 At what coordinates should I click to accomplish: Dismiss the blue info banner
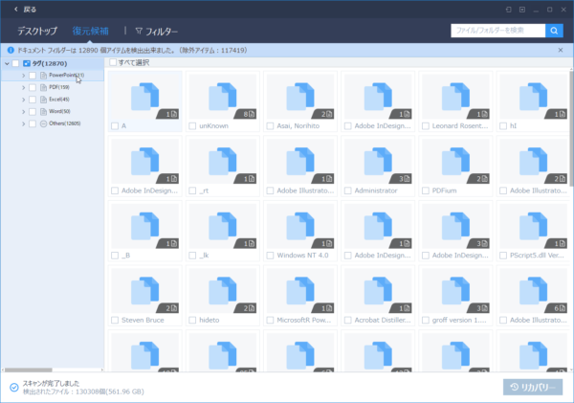click(561, 50)
